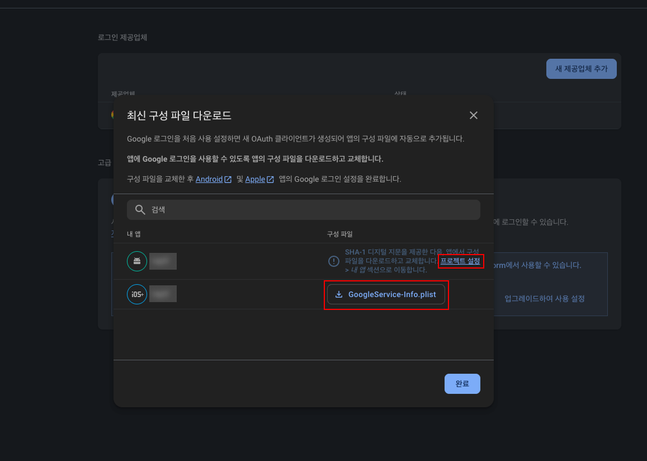Click the 최신 구성 파일 다운로드 title
Viewport: 647px width, 461px height.
point(179,116)
